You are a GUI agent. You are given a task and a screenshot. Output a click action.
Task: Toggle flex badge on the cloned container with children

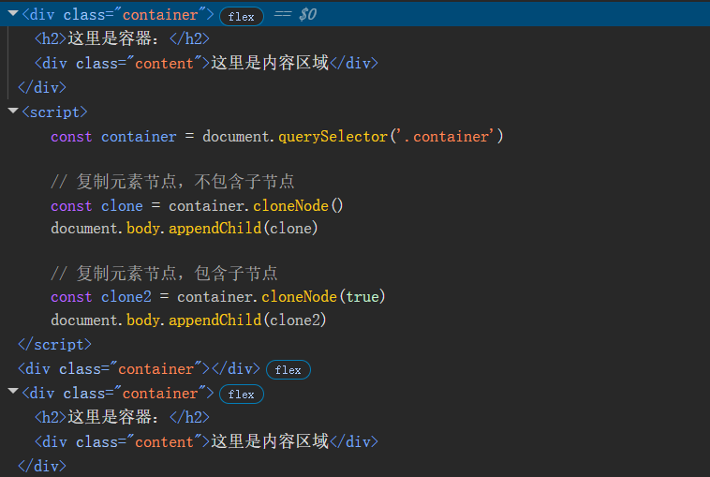[241, 395]
